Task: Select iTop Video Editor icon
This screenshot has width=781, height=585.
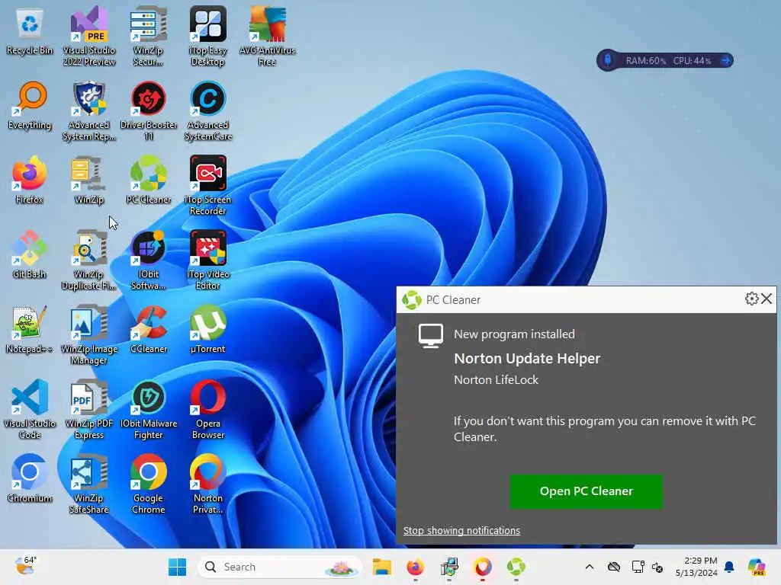Action: 207,260
